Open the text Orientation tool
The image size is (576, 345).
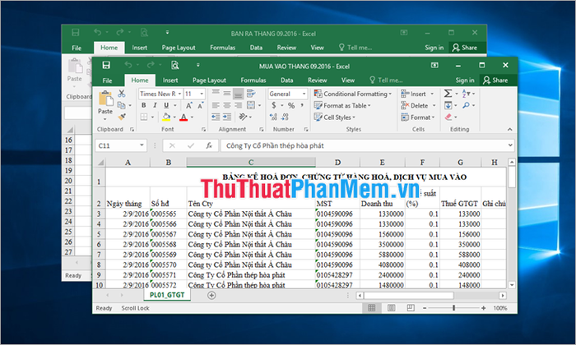[243, 117]
